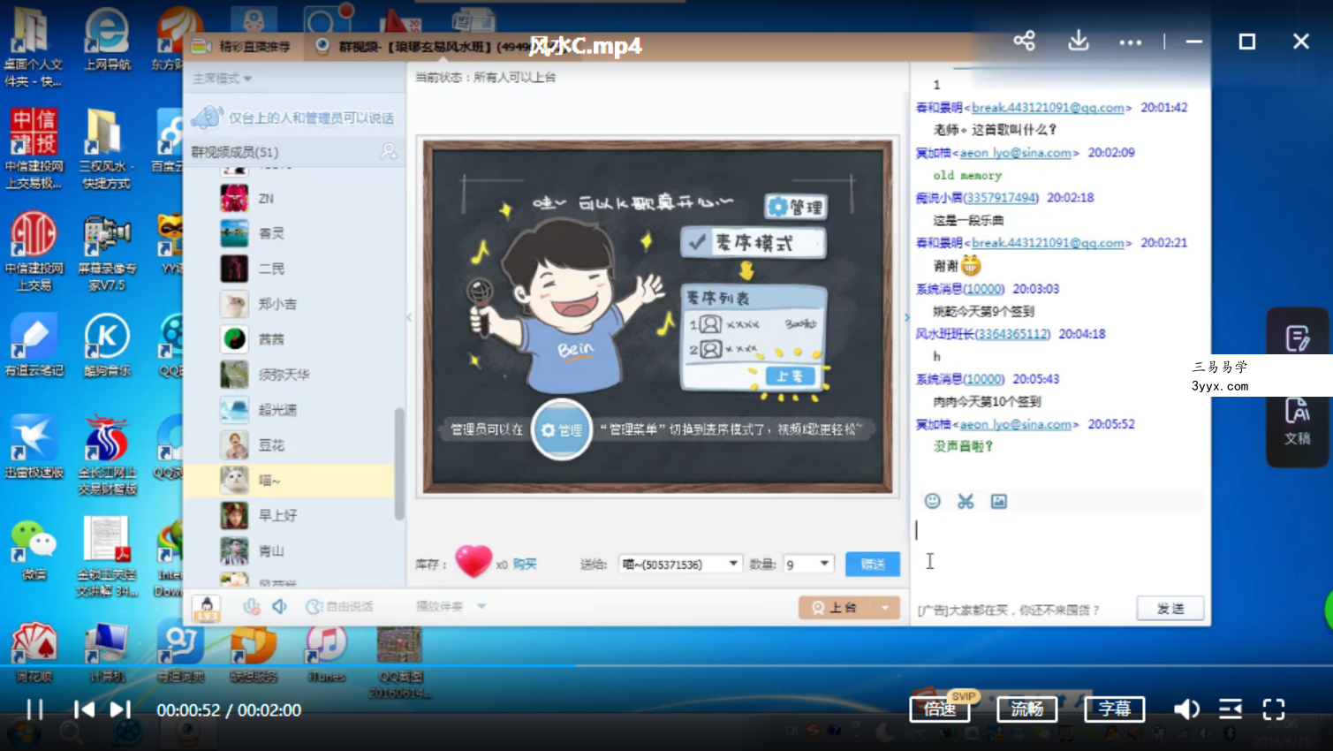Focus the chat message input area
Viewport: 1333px width, 751px height.
pyautogui.click(x=1058, y=552)
